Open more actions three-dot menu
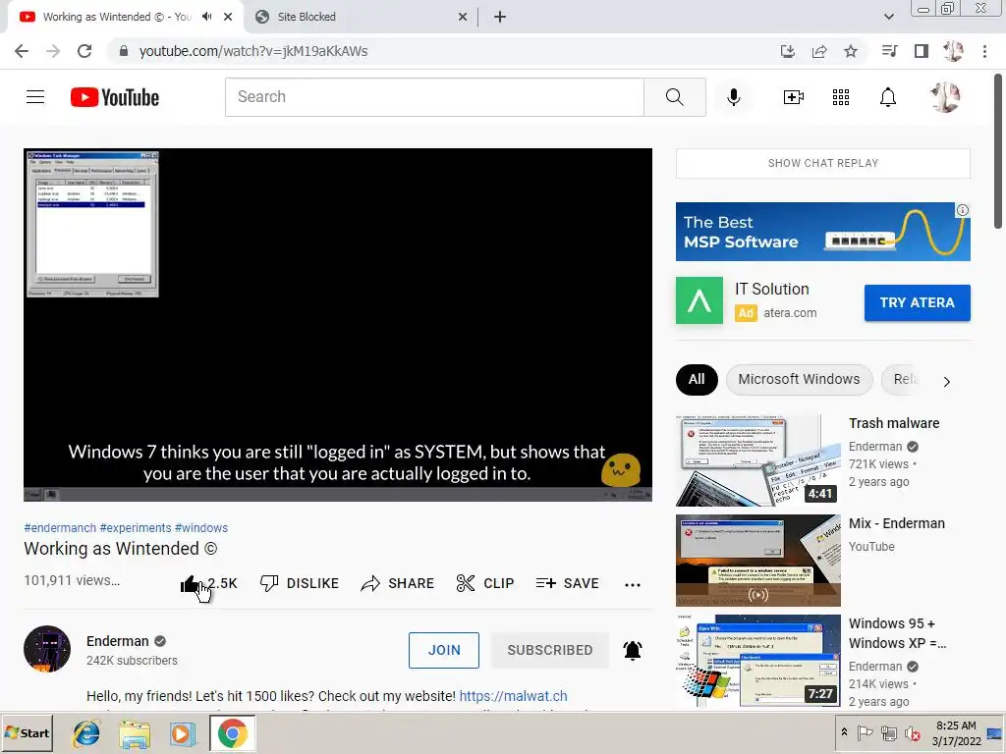 click(x=633, y=584)
